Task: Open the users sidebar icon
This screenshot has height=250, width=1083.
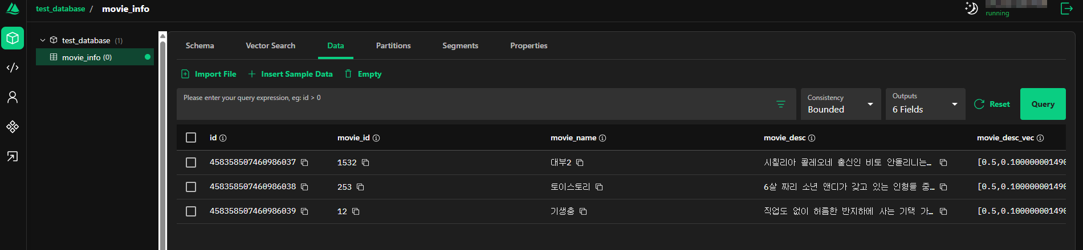Action: pyautogui.click(x=13, y=97)
